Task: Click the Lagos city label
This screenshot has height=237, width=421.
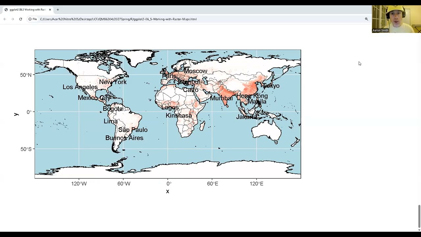Action: point(170,108)
